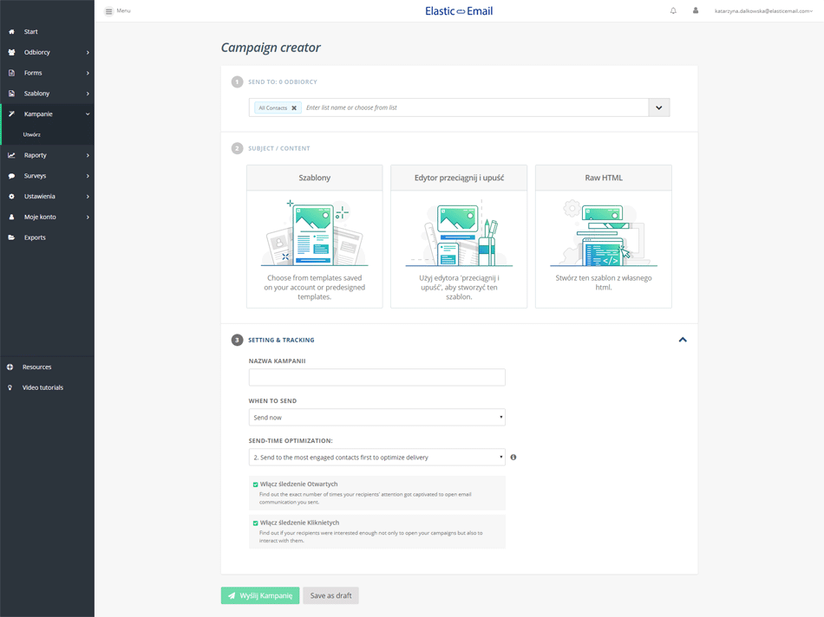Open Raporty using its chart icon
The height and width of the screenshot is (617, 824).
point(10,154)
